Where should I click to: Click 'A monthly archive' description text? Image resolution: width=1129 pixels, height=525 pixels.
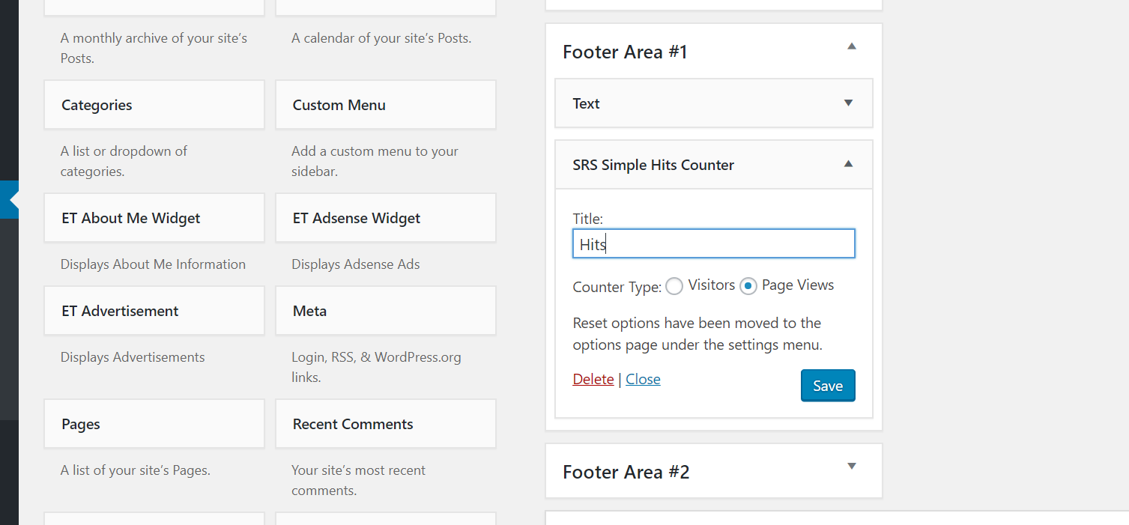(154, 48)
